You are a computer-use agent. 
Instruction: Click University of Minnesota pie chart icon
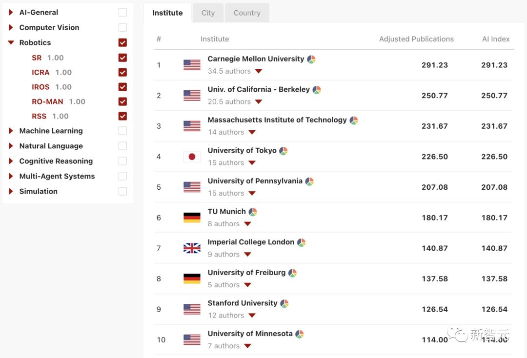point(300,335)
